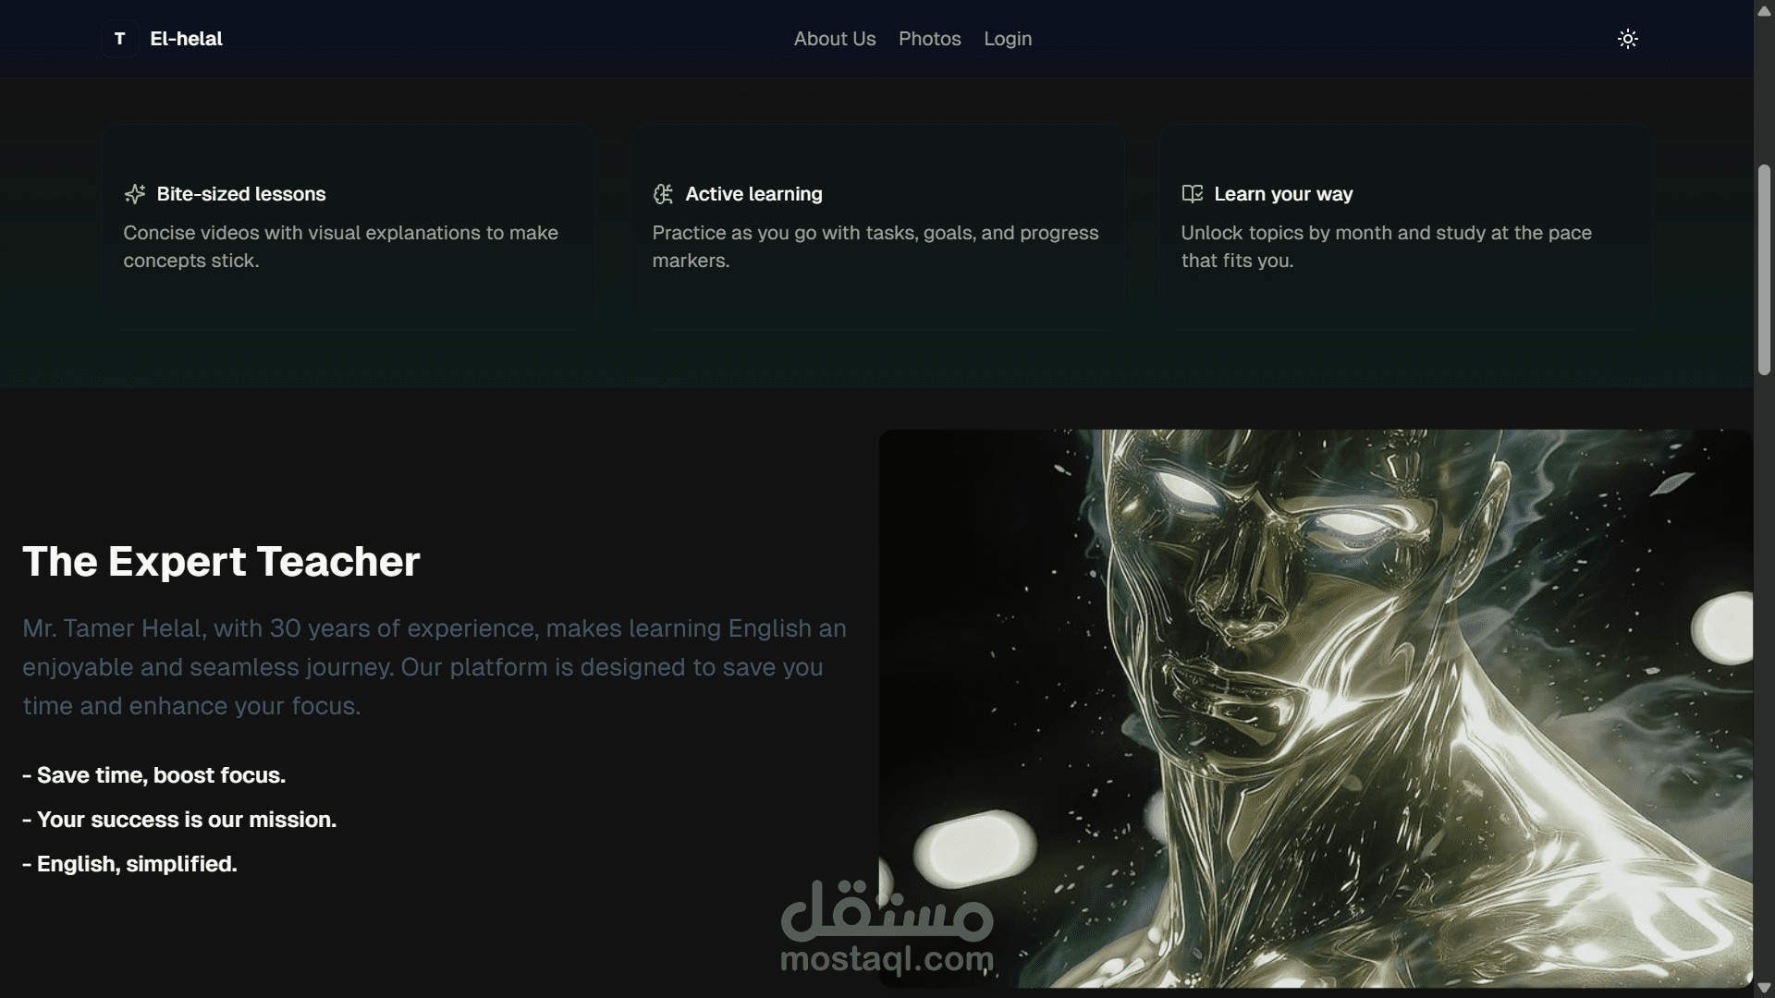1775x998 pixels.
Task: Toggle light mode with the sun icon
Action: click(1628, 39)
